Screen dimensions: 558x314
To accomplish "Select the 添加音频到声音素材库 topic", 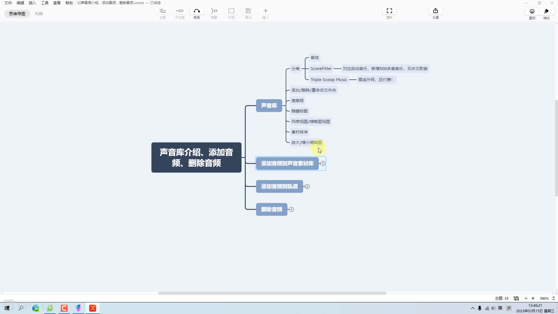I will [x=287, y=163].
